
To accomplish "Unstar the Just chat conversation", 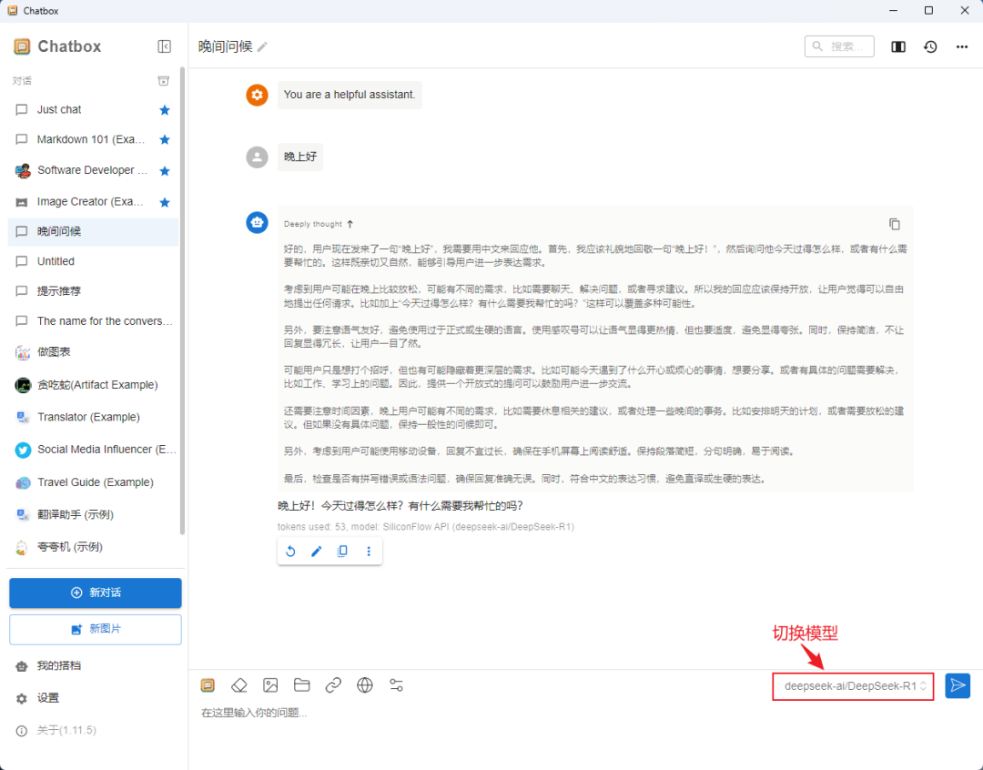I will [165, 110].
